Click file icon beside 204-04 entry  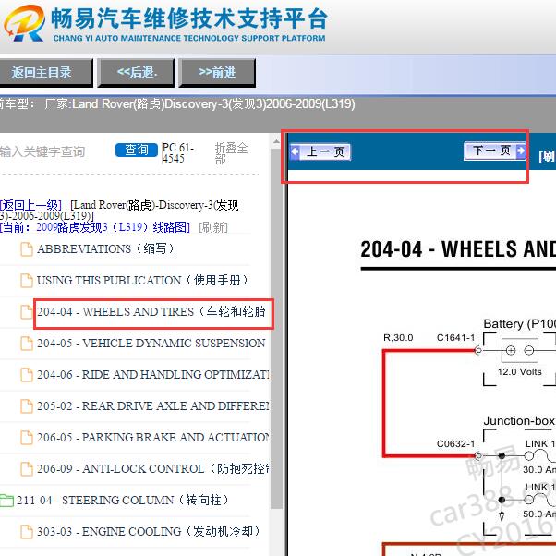pyautogui.click(x=27, y=312)
